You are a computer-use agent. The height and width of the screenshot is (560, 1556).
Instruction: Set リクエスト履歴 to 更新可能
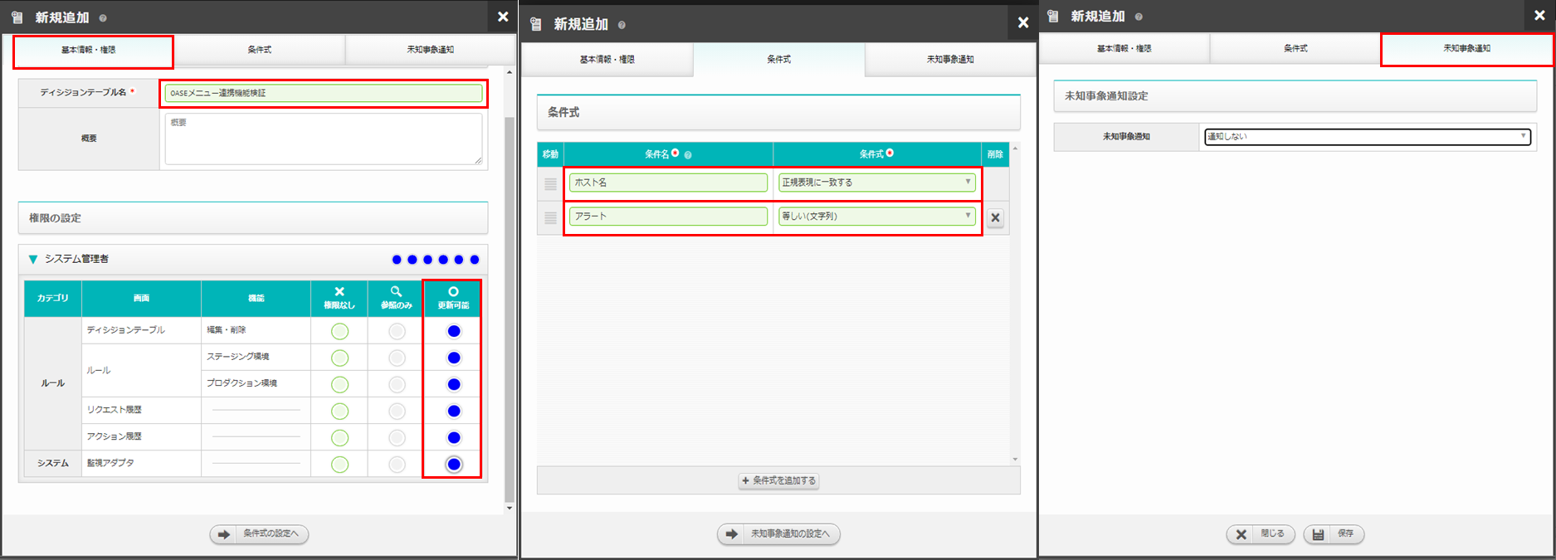(x=454, y=411)
